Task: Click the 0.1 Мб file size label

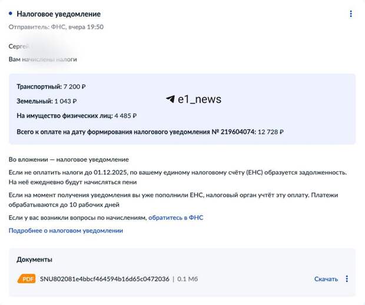Action: point(187,279)
